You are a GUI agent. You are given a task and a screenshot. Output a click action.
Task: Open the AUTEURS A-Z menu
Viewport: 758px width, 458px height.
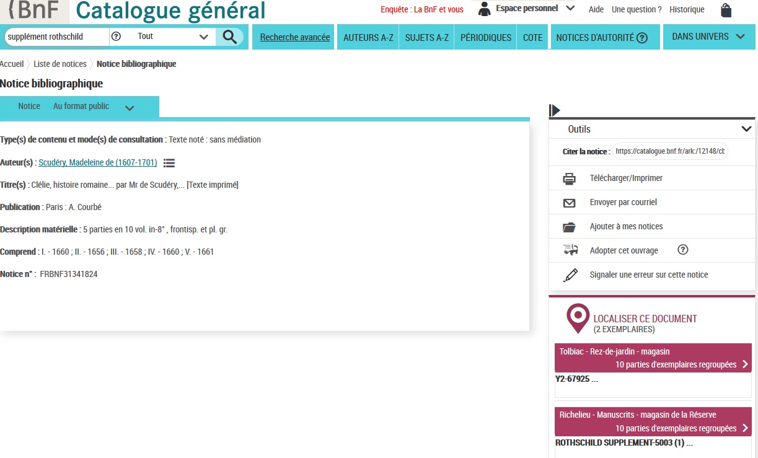(368, 38)
